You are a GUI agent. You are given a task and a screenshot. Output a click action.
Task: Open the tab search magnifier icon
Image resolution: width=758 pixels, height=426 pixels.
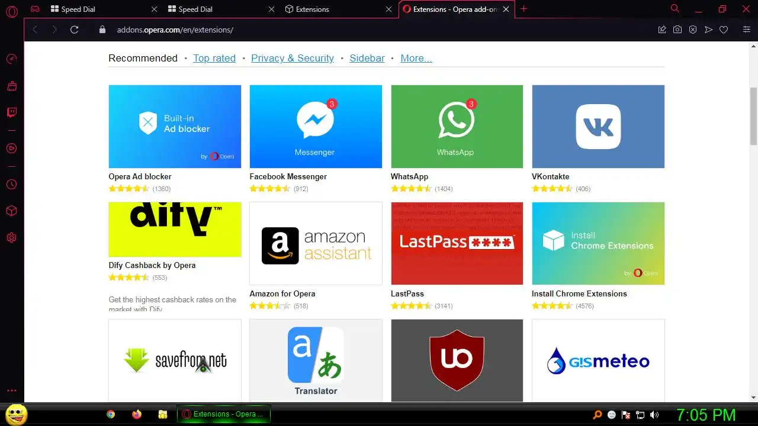[x=675, y=9]
